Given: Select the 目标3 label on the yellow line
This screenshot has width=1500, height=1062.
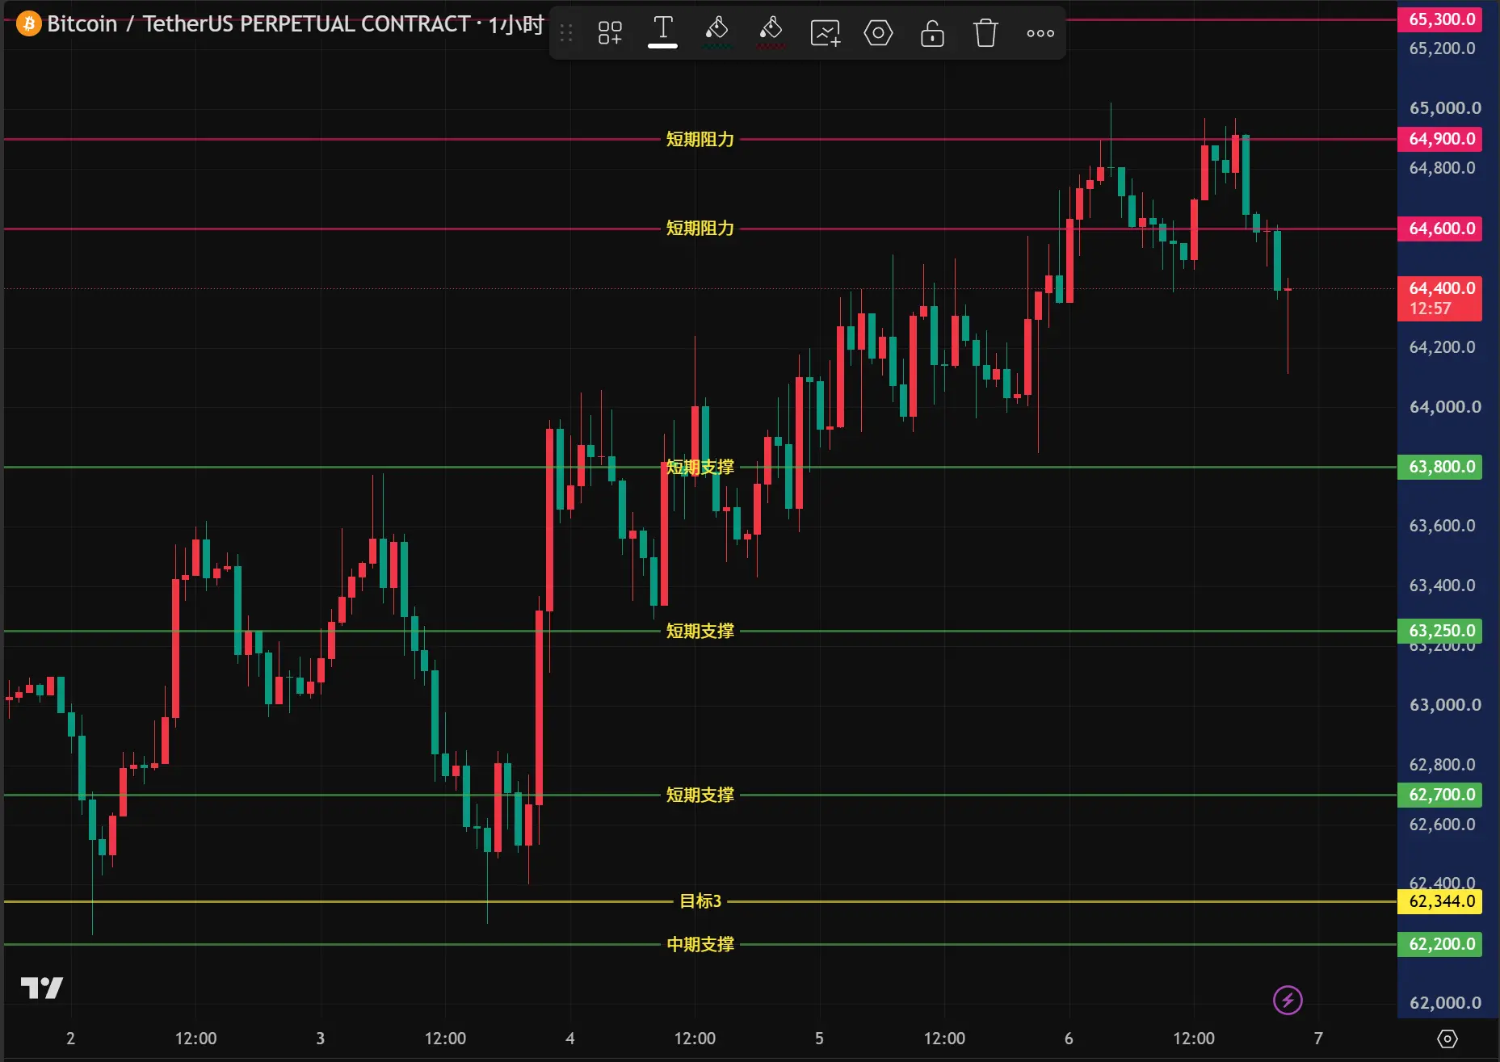Looking at the screenshot, I should pos(700,901).
